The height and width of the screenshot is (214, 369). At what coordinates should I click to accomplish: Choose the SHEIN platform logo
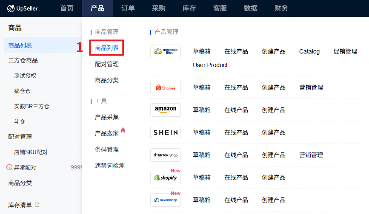click(x=166, y=132)
